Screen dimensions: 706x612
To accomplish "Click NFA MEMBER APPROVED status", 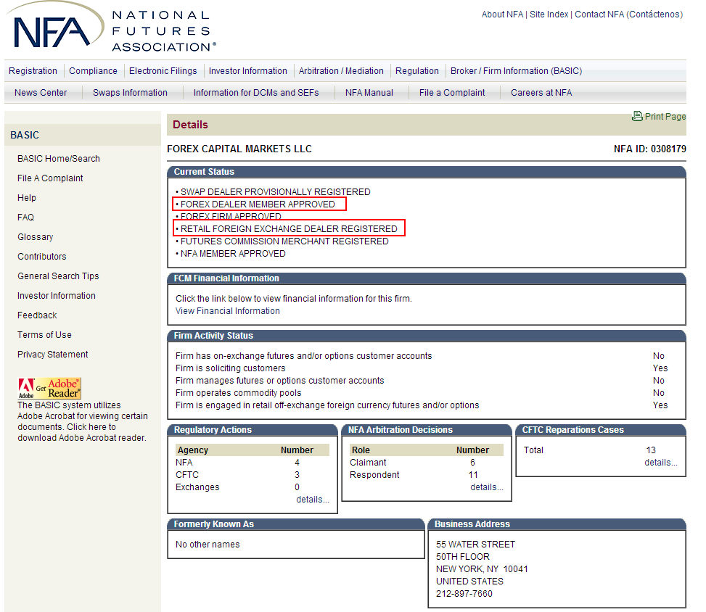I will 233,254.
